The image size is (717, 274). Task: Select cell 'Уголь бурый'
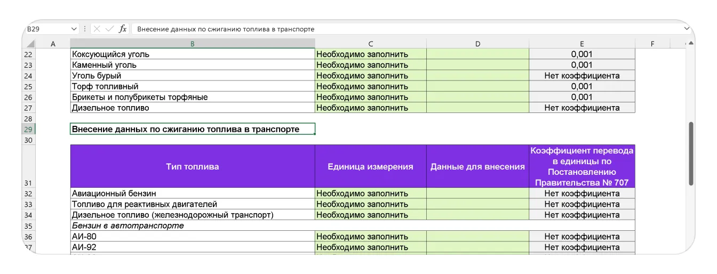(x=193, y=76)
